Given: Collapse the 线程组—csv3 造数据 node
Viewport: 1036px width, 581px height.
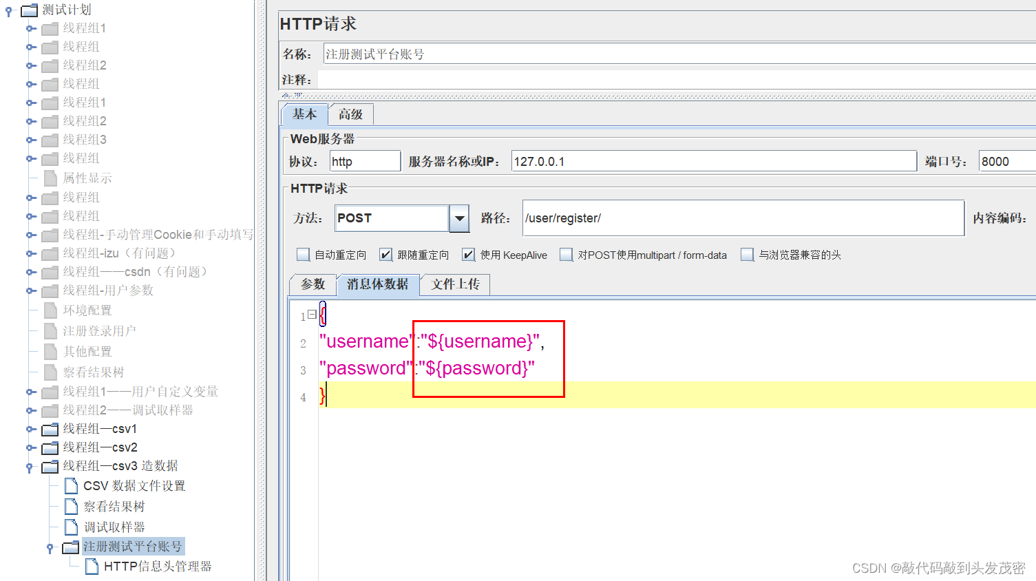Looking at the screenshot, I should [29, 467].
